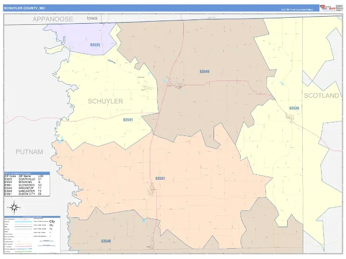The height and width of the screenshot is (259, 346).
Task: Click GREENTOP in the ZIP index
Action: tap(26, 188)
